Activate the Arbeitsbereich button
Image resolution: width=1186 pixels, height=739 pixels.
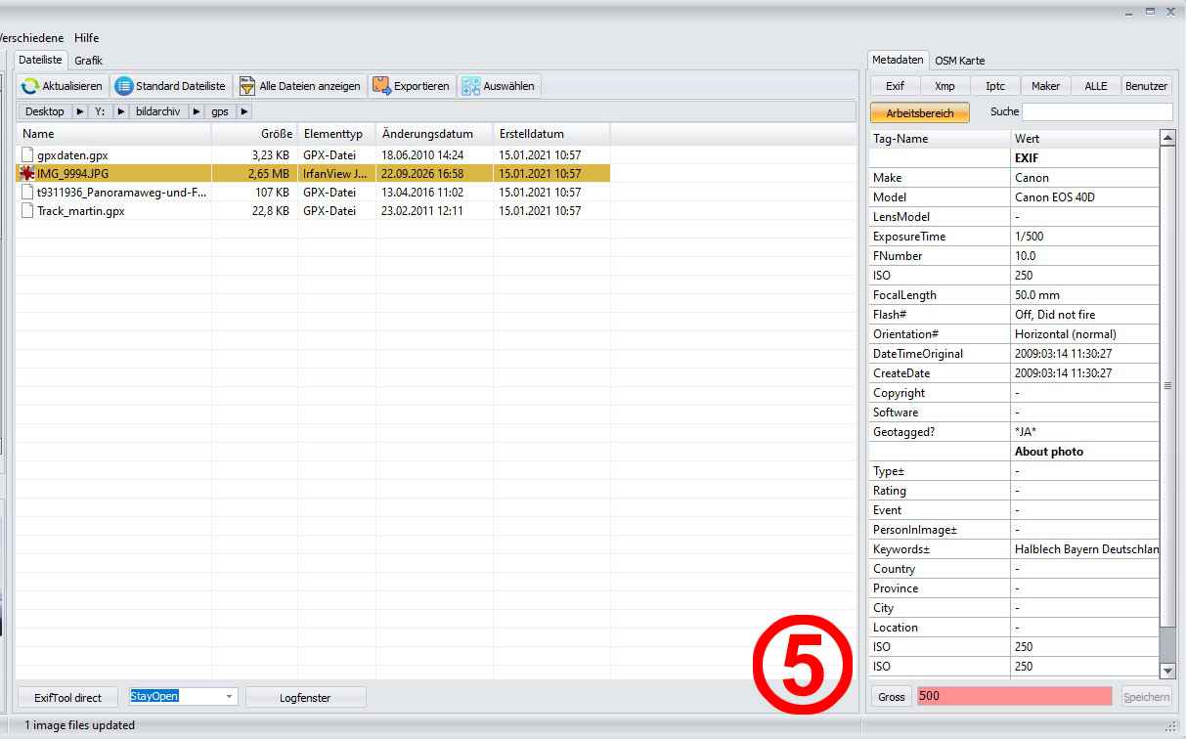(919, 112)
